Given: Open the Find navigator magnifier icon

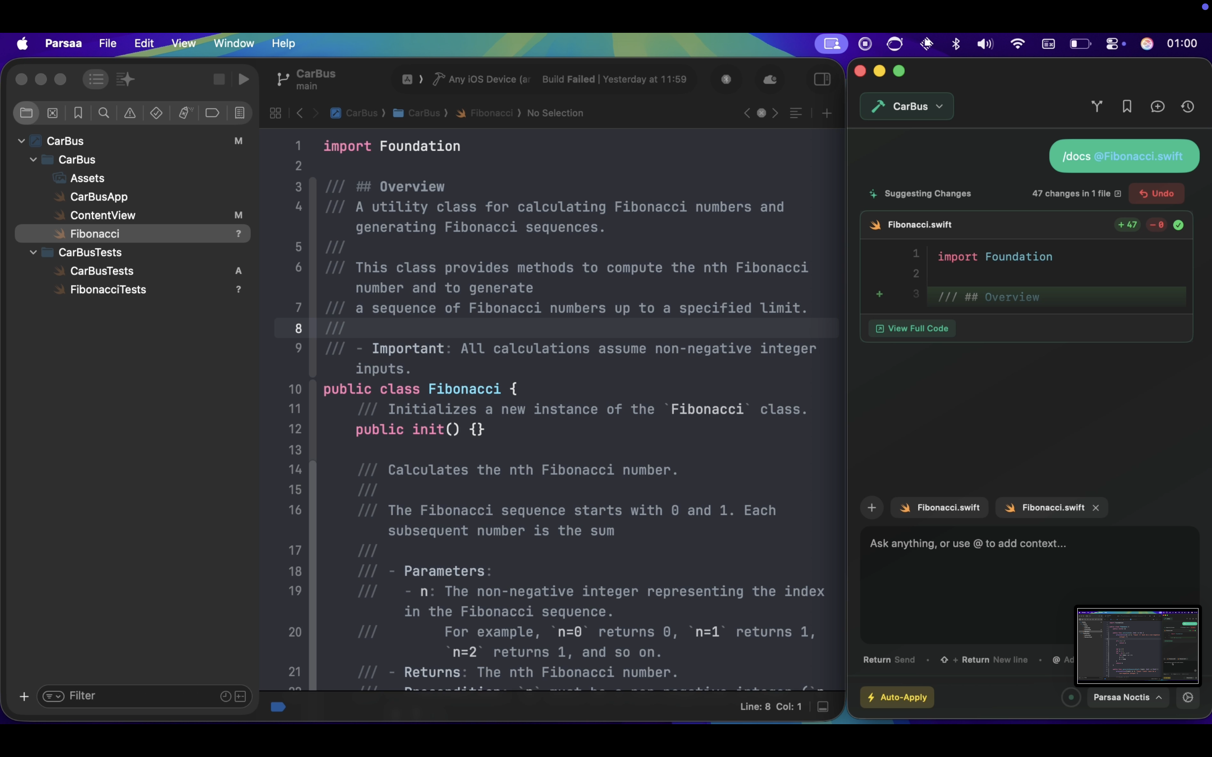Looking at the screenshot, I should [x=104, y=113].
